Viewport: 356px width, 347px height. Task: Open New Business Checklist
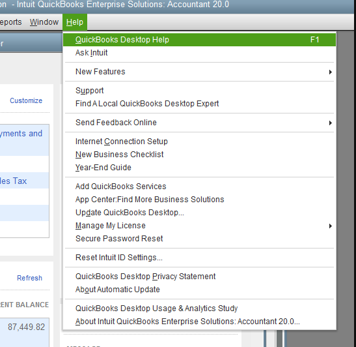(x=199, y=155)
